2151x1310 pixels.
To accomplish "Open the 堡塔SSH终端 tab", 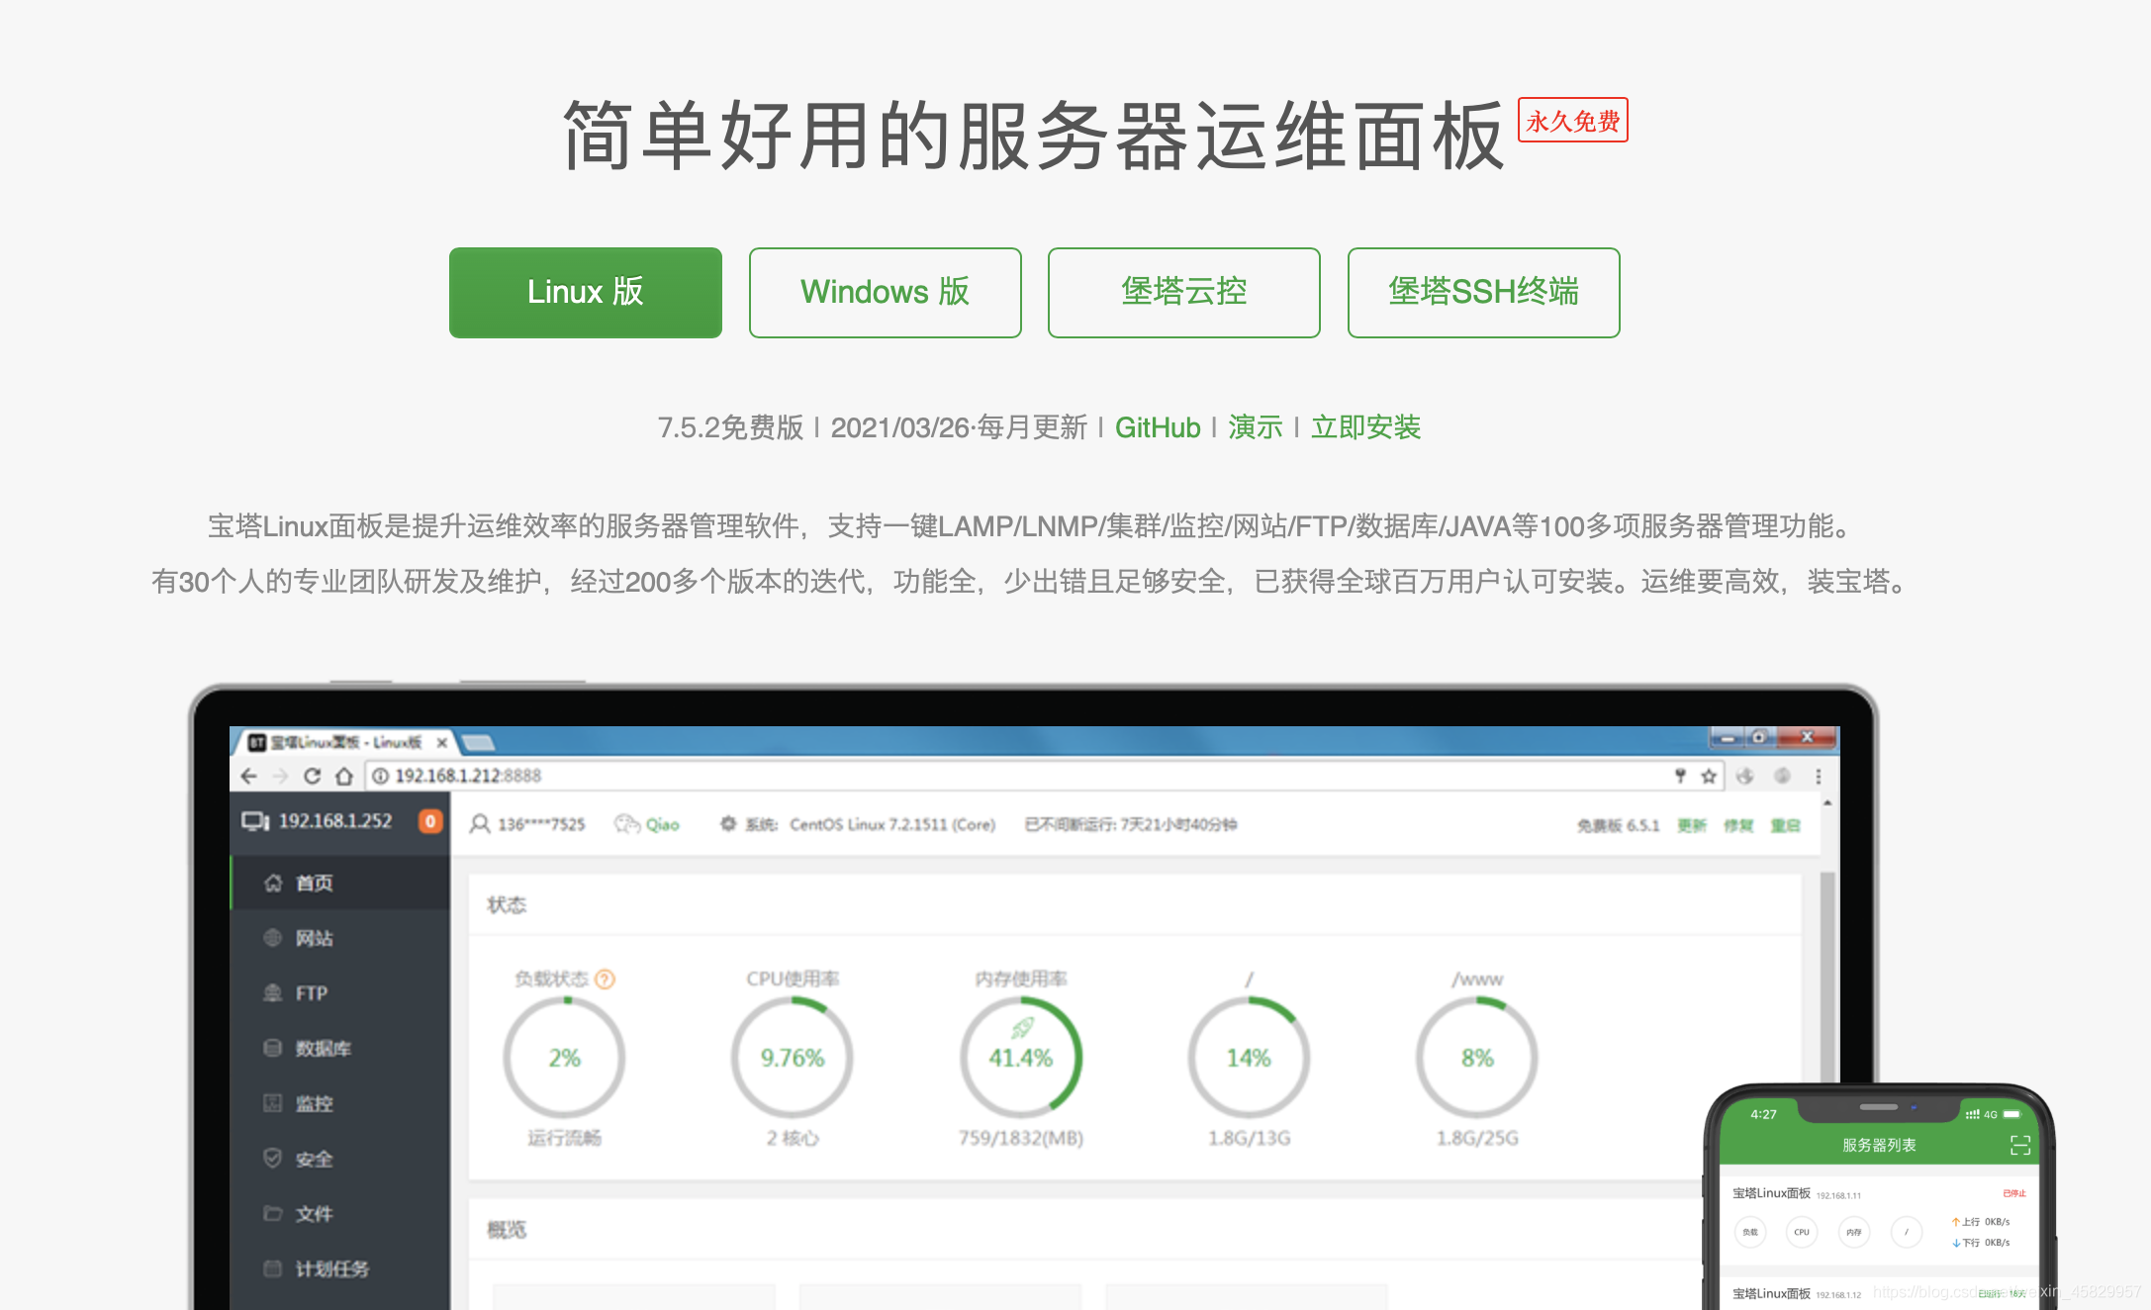I will point(1484,293).
